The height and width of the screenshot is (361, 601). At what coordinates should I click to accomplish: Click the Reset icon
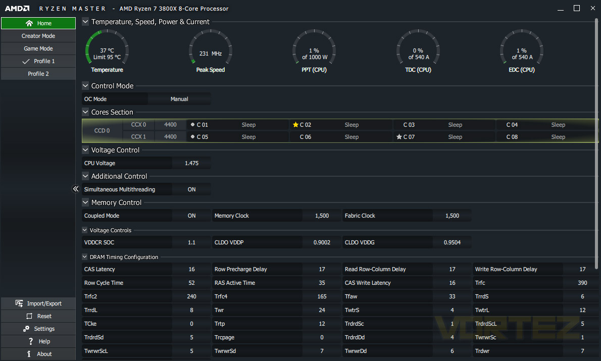(x=29, y=316)
